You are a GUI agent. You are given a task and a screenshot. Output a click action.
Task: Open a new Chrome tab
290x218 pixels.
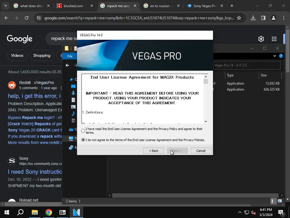click(232, 6)
